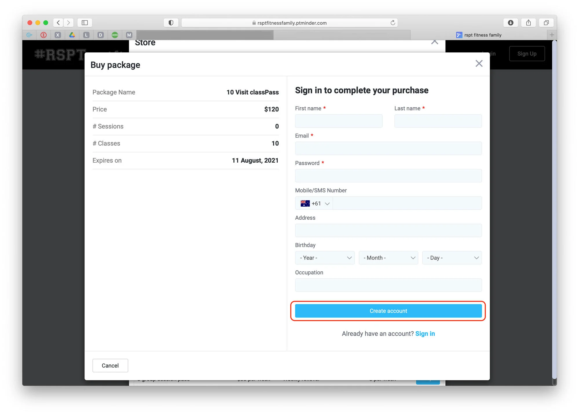Show tab overview icon
Screen dimensions: 579x415
pyautogui.click(x=546, y=23)
